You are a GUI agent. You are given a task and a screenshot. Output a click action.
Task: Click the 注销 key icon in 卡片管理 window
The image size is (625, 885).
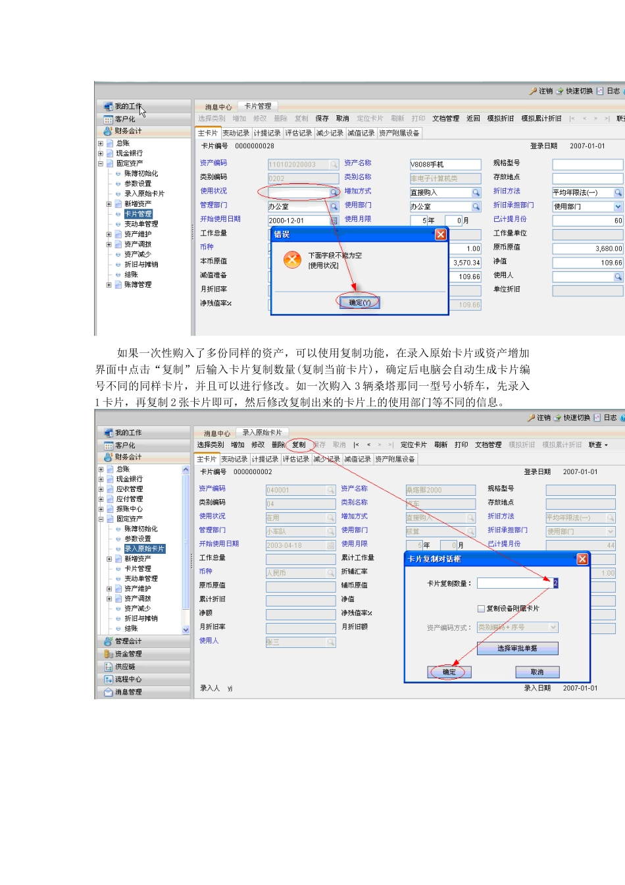[533, 91]
